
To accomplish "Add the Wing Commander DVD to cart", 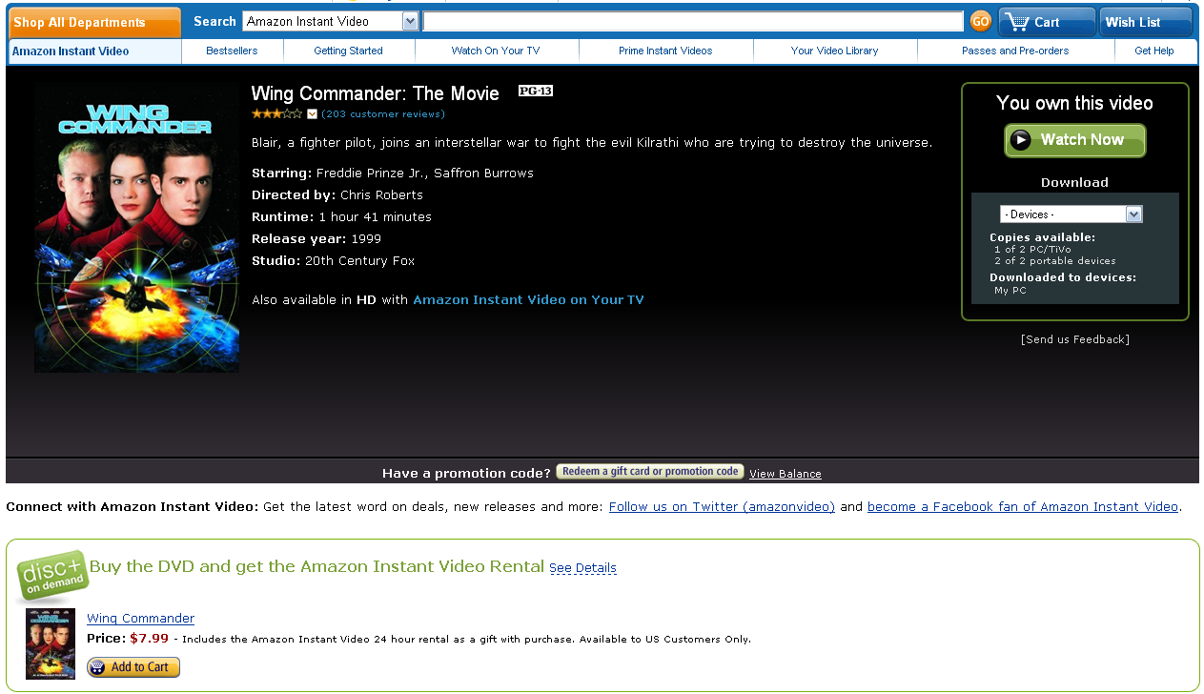I will pos(133,667).
